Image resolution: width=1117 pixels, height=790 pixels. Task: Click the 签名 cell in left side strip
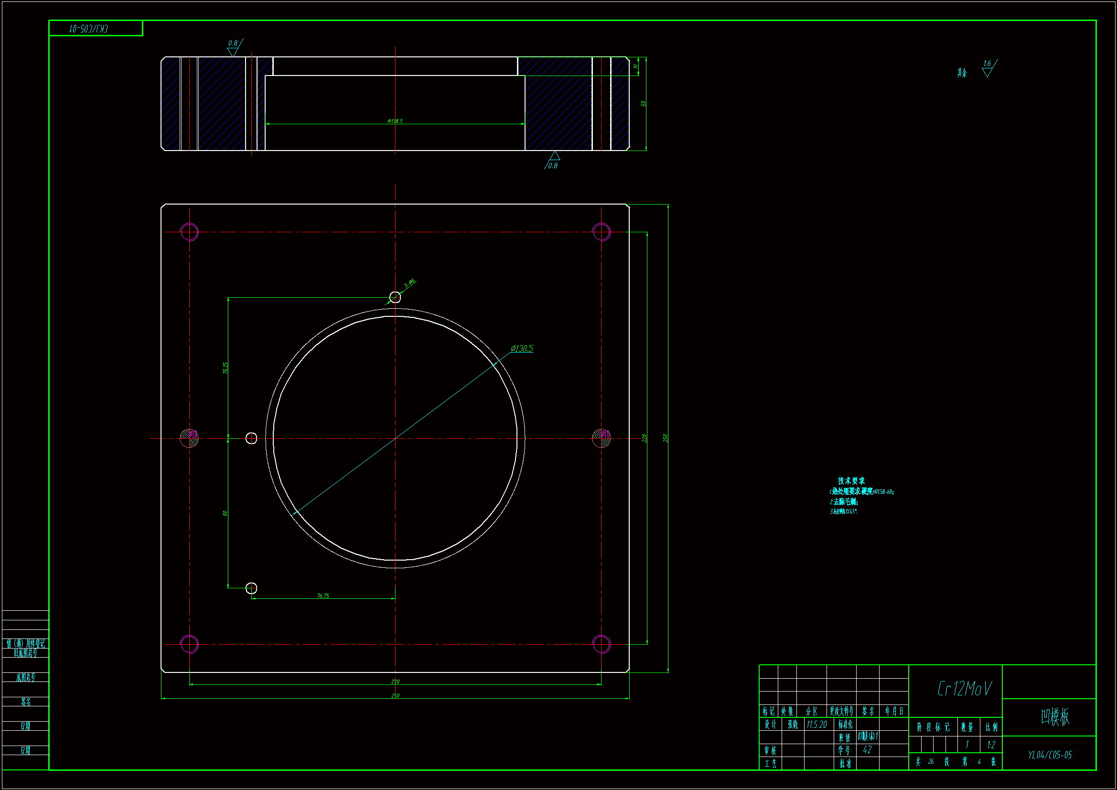click(26, 702)
